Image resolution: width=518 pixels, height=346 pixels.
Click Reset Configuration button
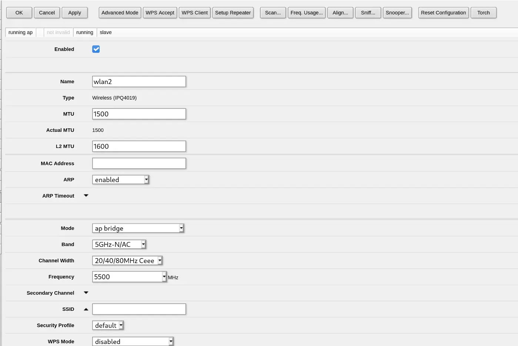click(x=444, y=13)
